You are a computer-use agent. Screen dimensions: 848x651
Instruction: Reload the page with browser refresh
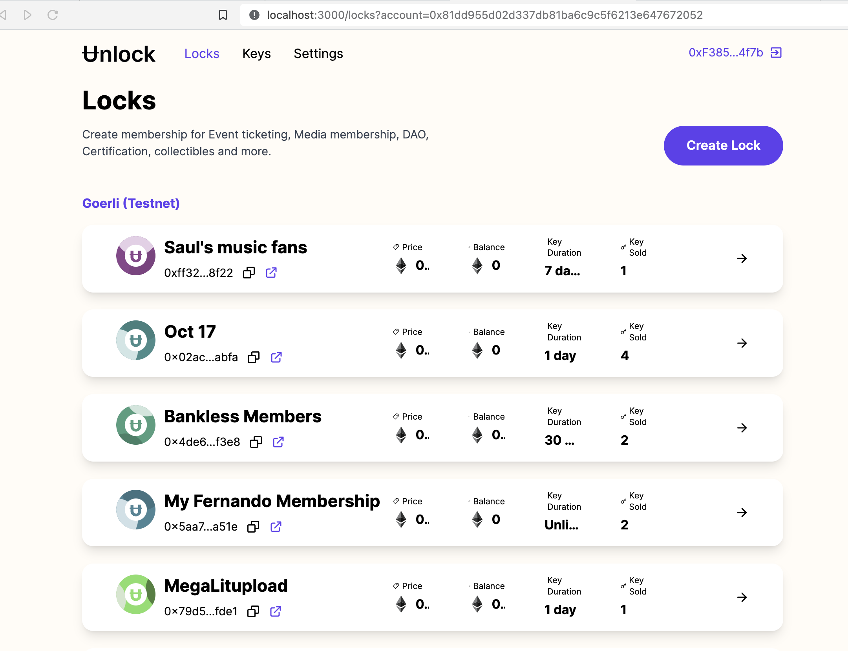pos(53,15)
